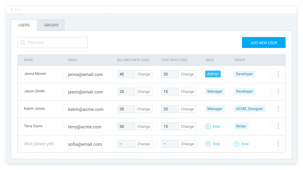Open the three-dot menu for Katrin Jones
The width and height of the screenshot is (303, 170).
pyautogui.click(x=278, y=109)
